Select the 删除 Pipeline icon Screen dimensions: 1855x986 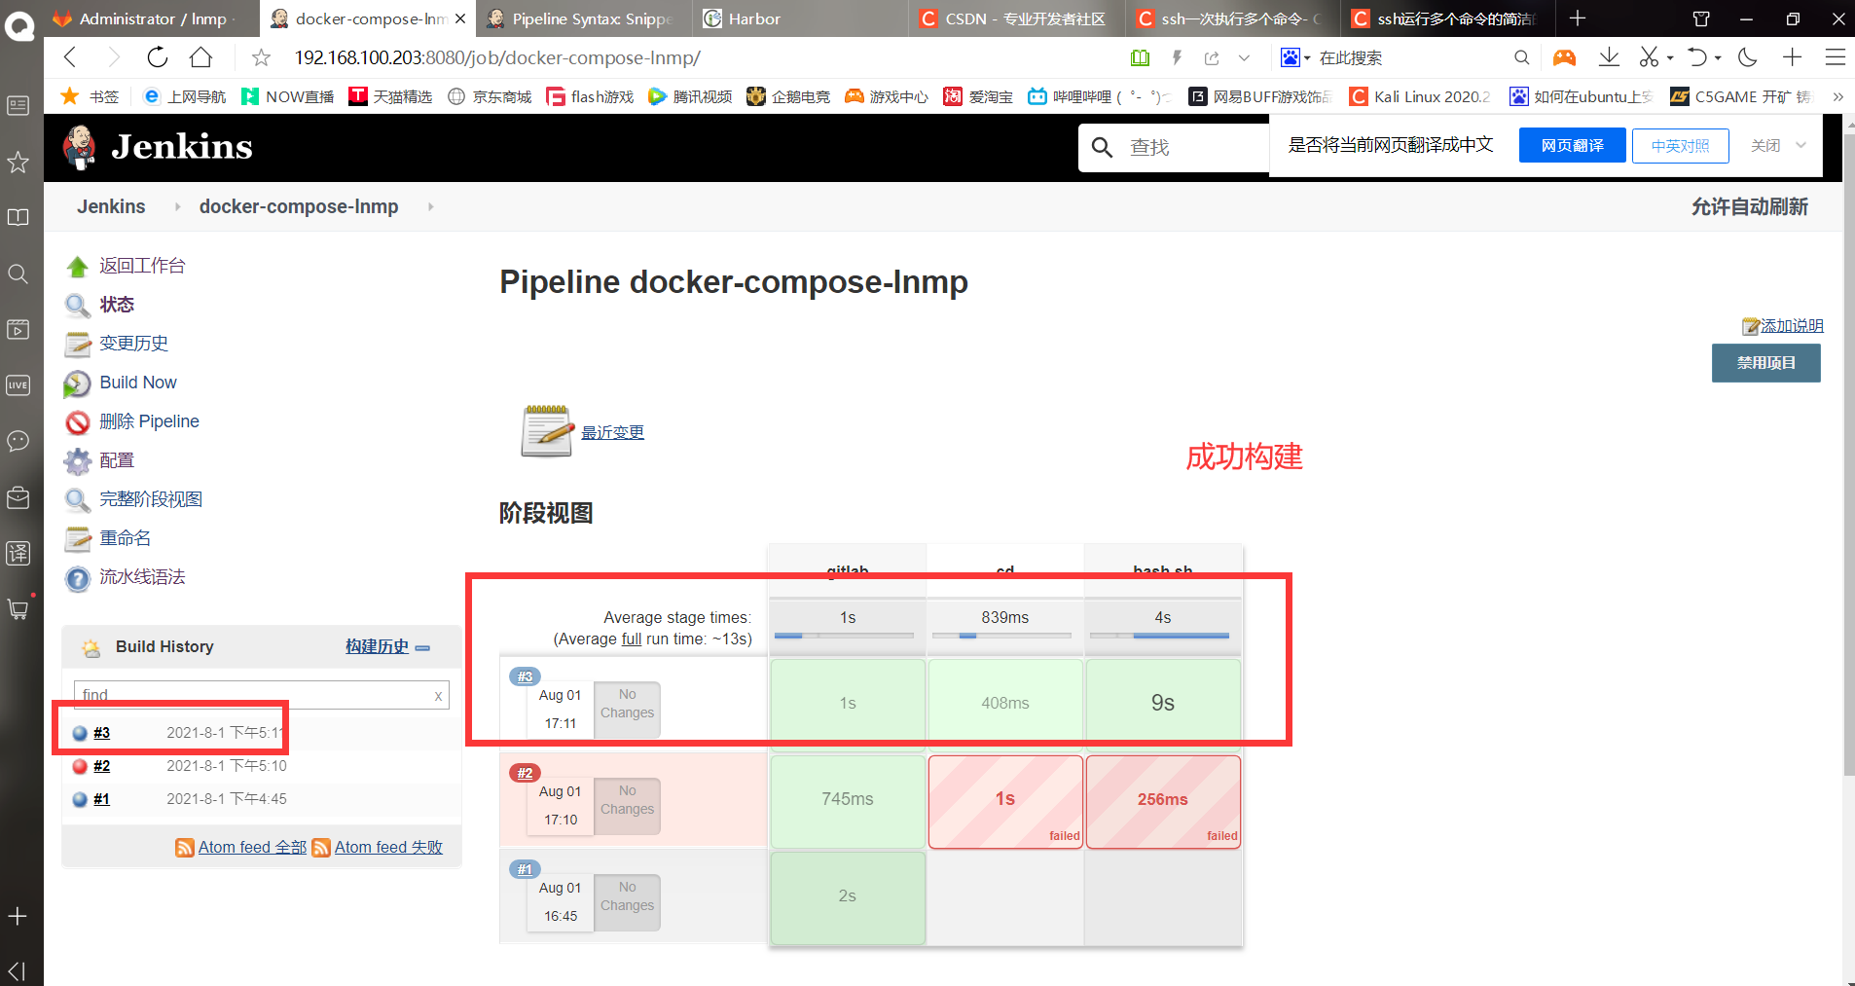point(77,421)
